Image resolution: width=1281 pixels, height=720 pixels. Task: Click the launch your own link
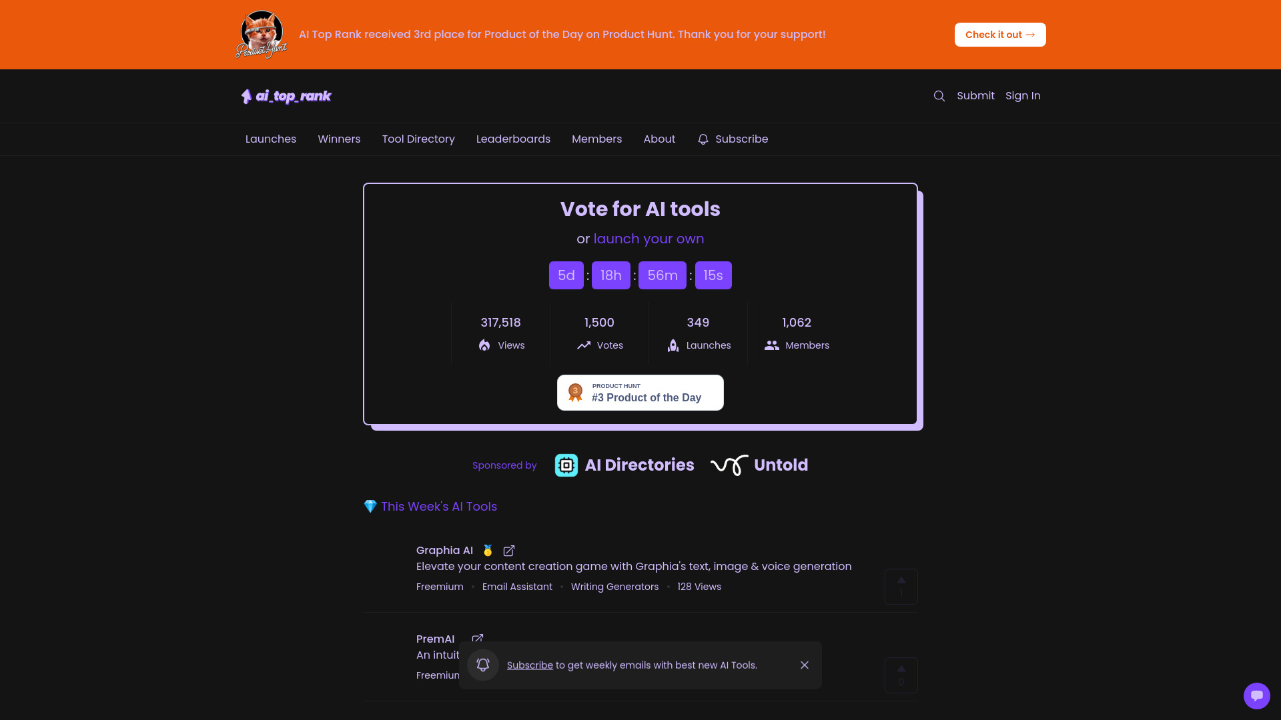click(x=649, y=238)
